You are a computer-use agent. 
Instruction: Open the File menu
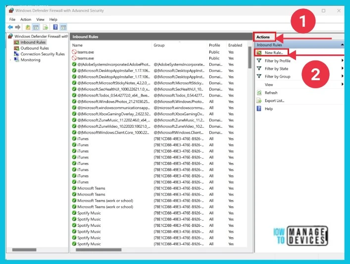[12, 19]
